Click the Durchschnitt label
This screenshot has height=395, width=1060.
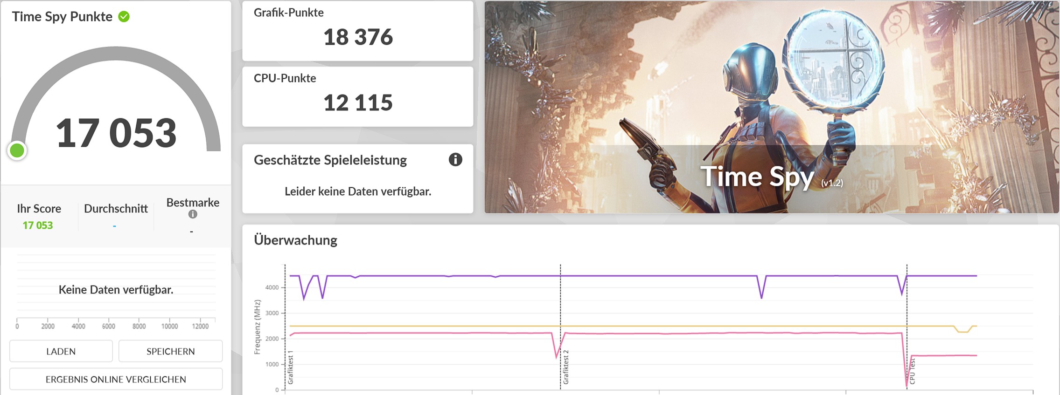click(116, 209)
